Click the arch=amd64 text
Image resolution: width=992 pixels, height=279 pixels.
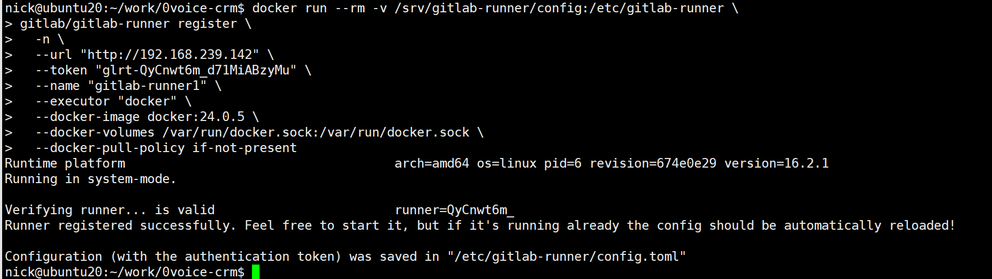tap(432, 163)
